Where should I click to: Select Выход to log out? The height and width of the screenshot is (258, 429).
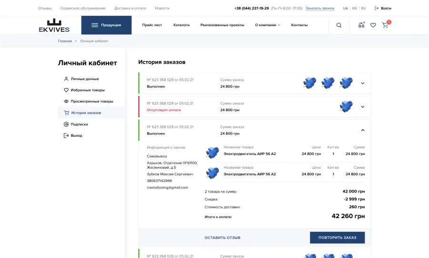point(76,135)
